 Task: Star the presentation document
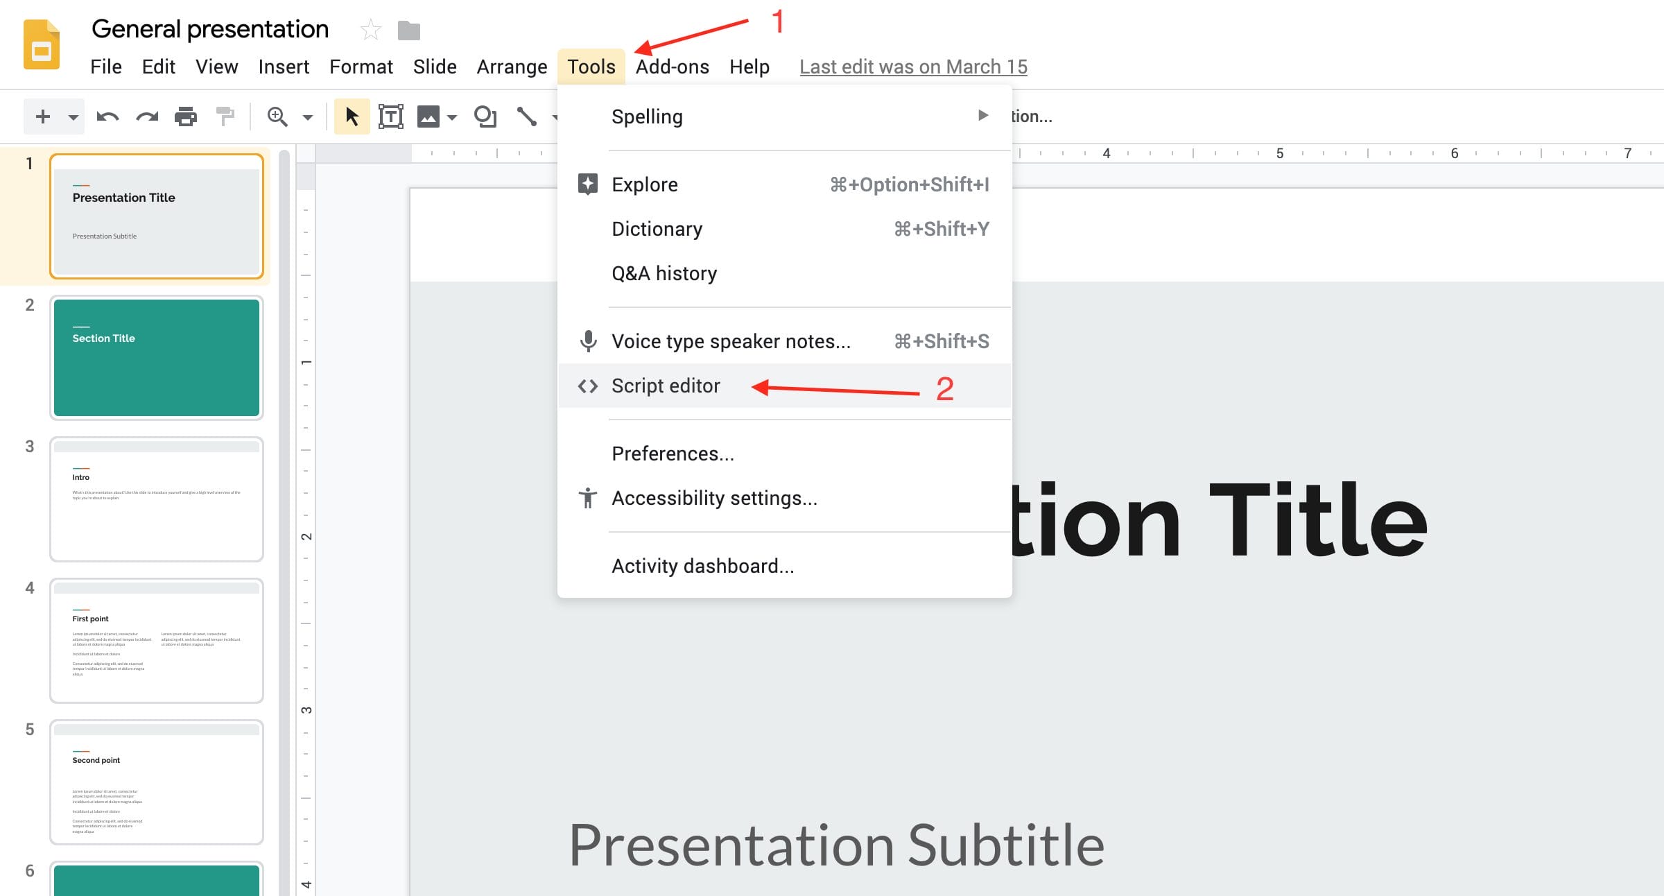pos(370,30)
